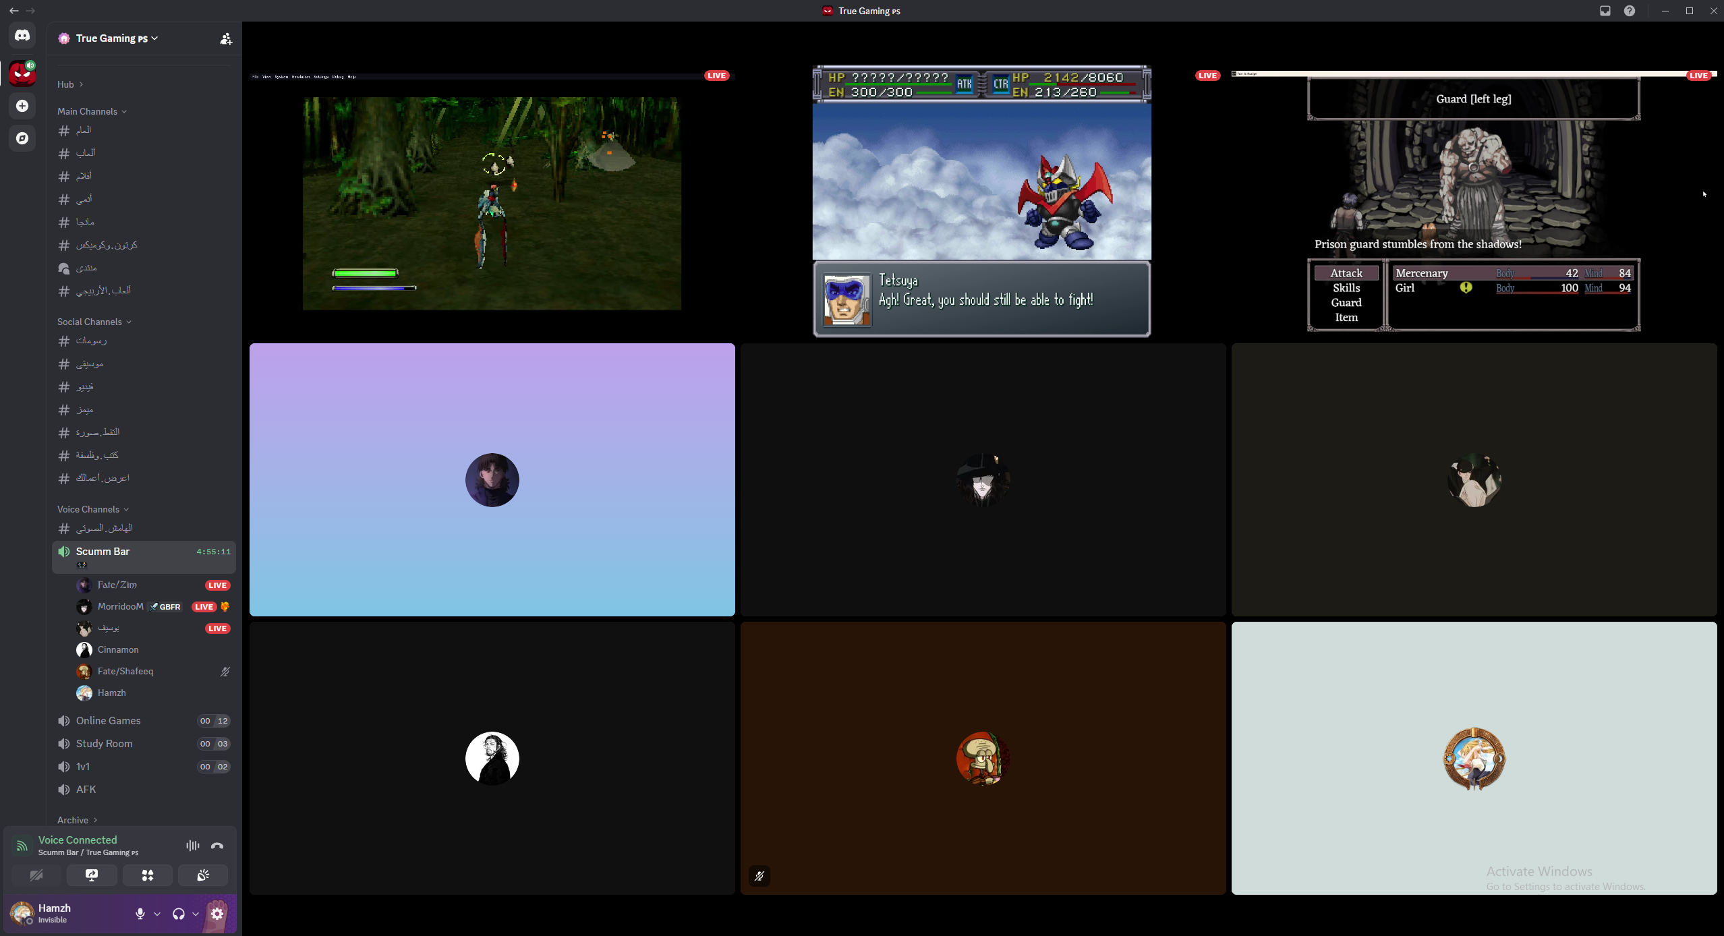Click the GBFR tag next to MorridooM
Viewport: 1724px width, 936px height.
tap(165, 607)
